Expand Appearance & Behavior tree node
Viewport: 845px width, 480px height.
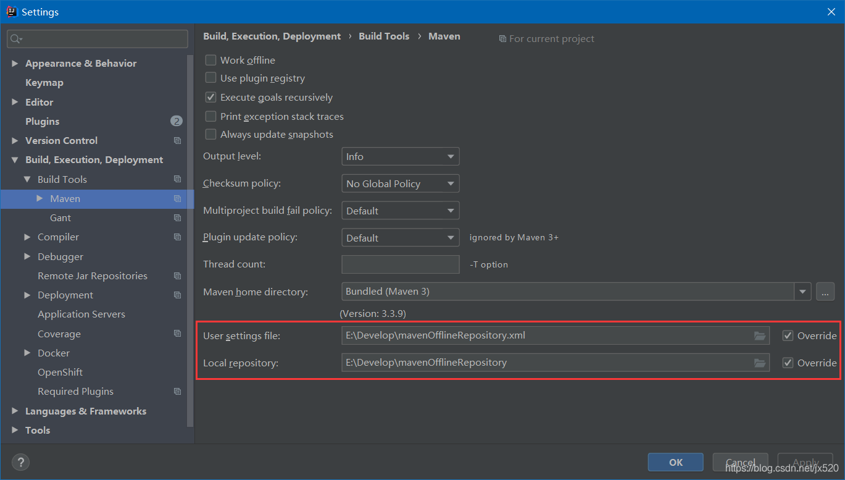(x=15, y=64)
